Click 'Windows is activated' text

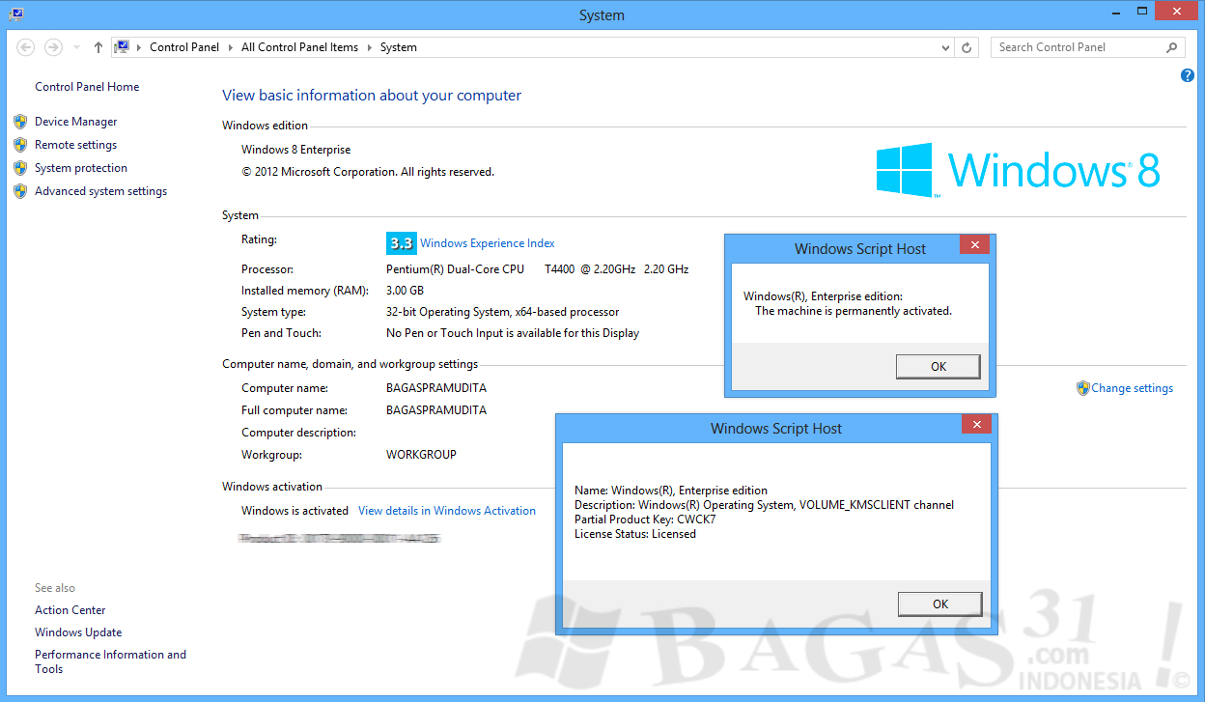[x=294, y=511]
